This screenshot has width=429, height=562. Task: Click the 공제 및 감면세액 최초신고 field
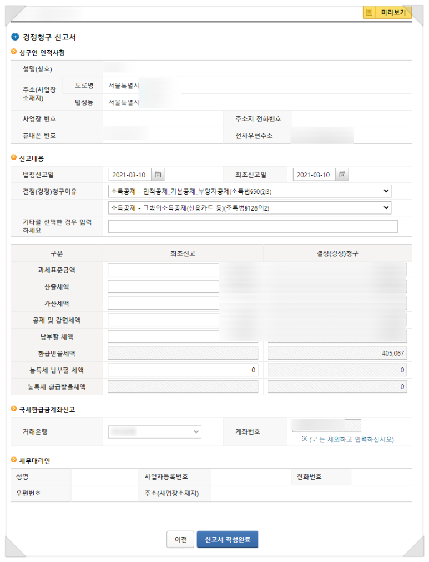[183, 320]
